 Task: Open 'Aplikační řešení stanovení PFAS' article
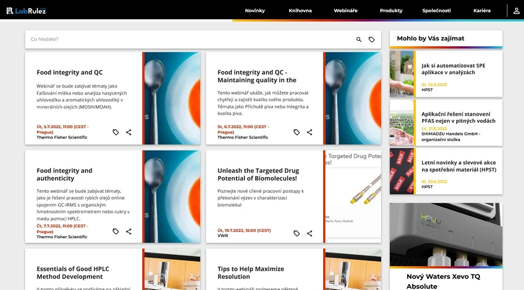pos(458,117)
